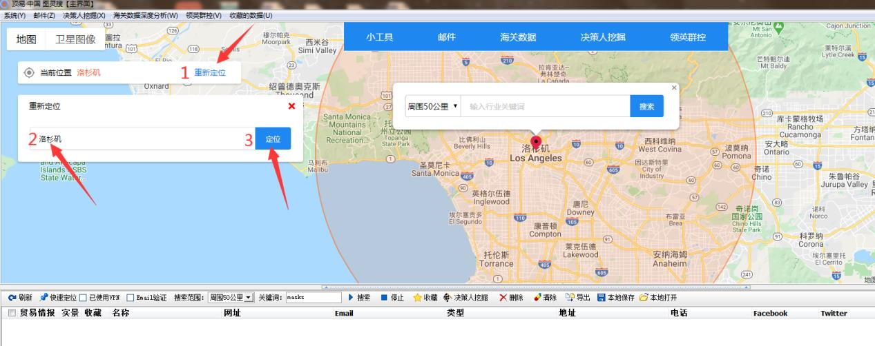Click the 收藏 star icon
875x346 pixels.
tap(417, 298)
